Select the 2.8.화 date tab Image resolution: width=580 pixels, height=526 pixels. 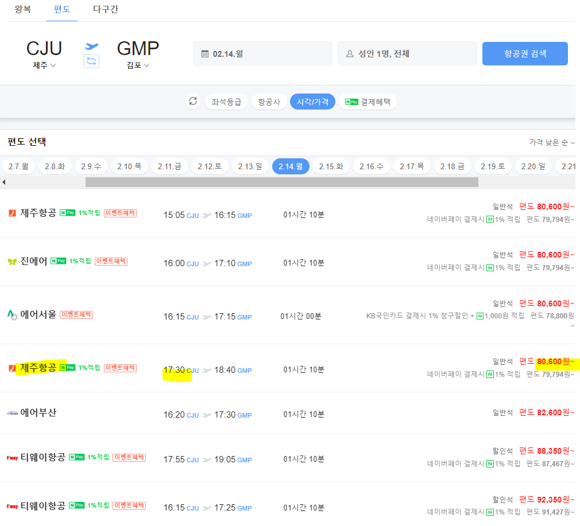click(x=55, y=166)
